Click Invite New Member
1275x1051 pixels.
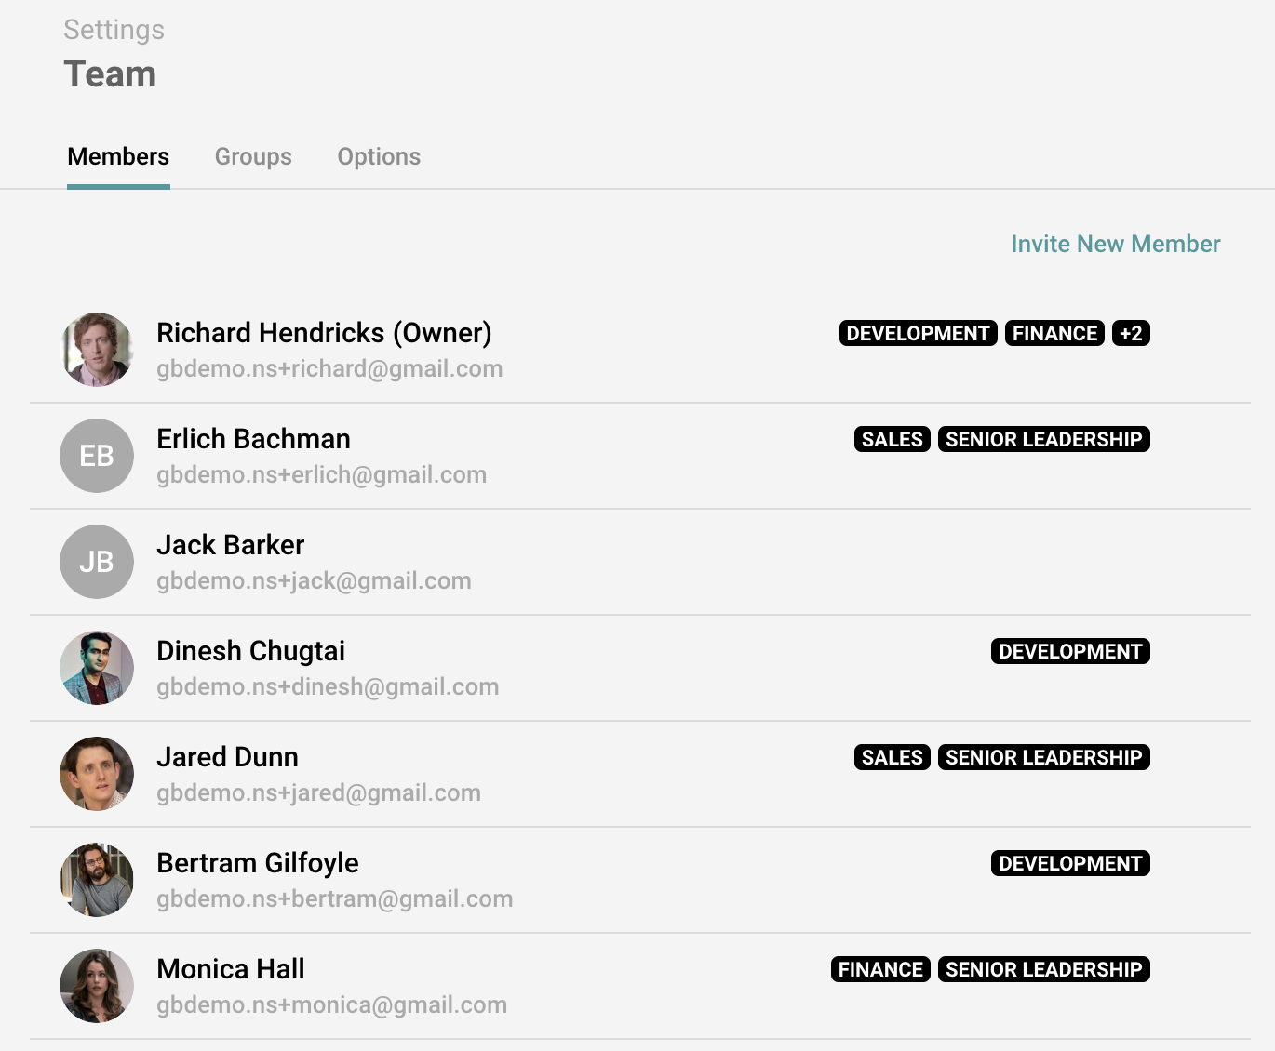click(x=1115, y=244)
